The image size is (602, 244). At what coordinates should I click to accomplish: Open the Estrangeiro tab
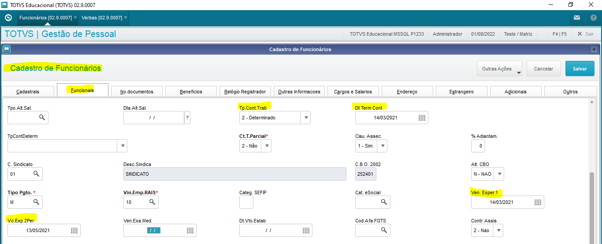[x=461, y=92]
